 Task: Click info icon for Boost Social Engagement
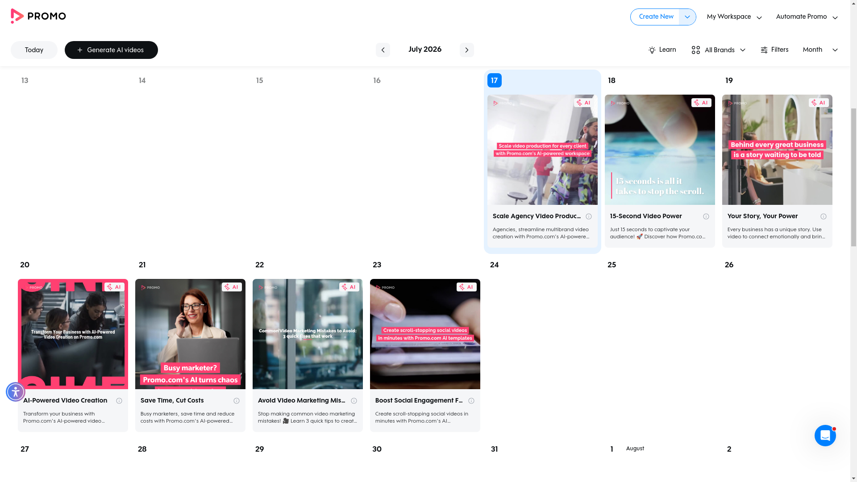(471, 401)
